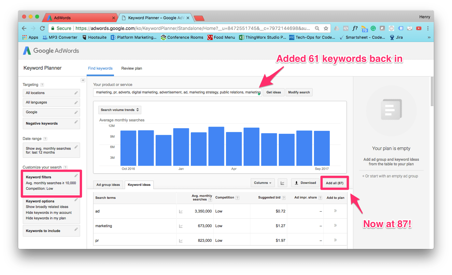Screen dimensions: 452x275
Task: Click the '$1.27' suggested bid value
Action: pos(280,226)
